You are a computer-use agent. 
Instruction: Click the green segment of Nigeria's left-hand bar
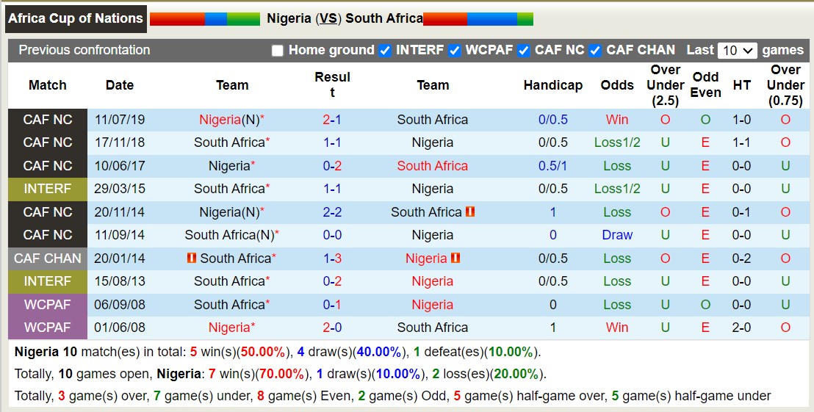point(243,19)
